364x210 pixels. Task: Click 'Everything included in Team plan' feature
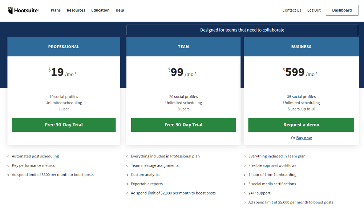click(x=277, y=156)
